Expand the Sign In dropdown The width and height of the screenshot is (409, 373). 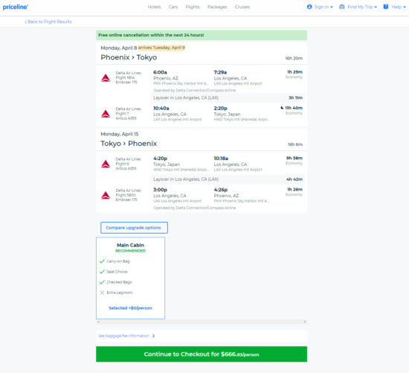pyautogui.click(x=332, y=7)
